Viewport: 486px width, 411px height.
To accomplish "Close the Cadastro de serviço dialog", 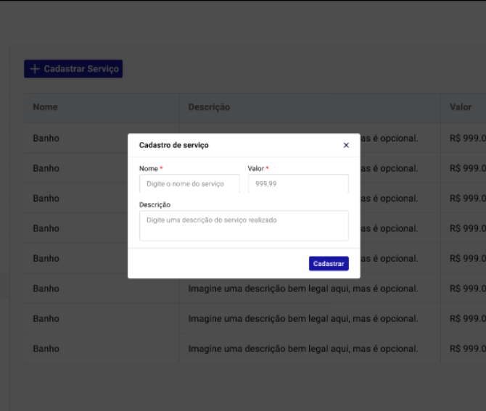I will click(346, 145).
